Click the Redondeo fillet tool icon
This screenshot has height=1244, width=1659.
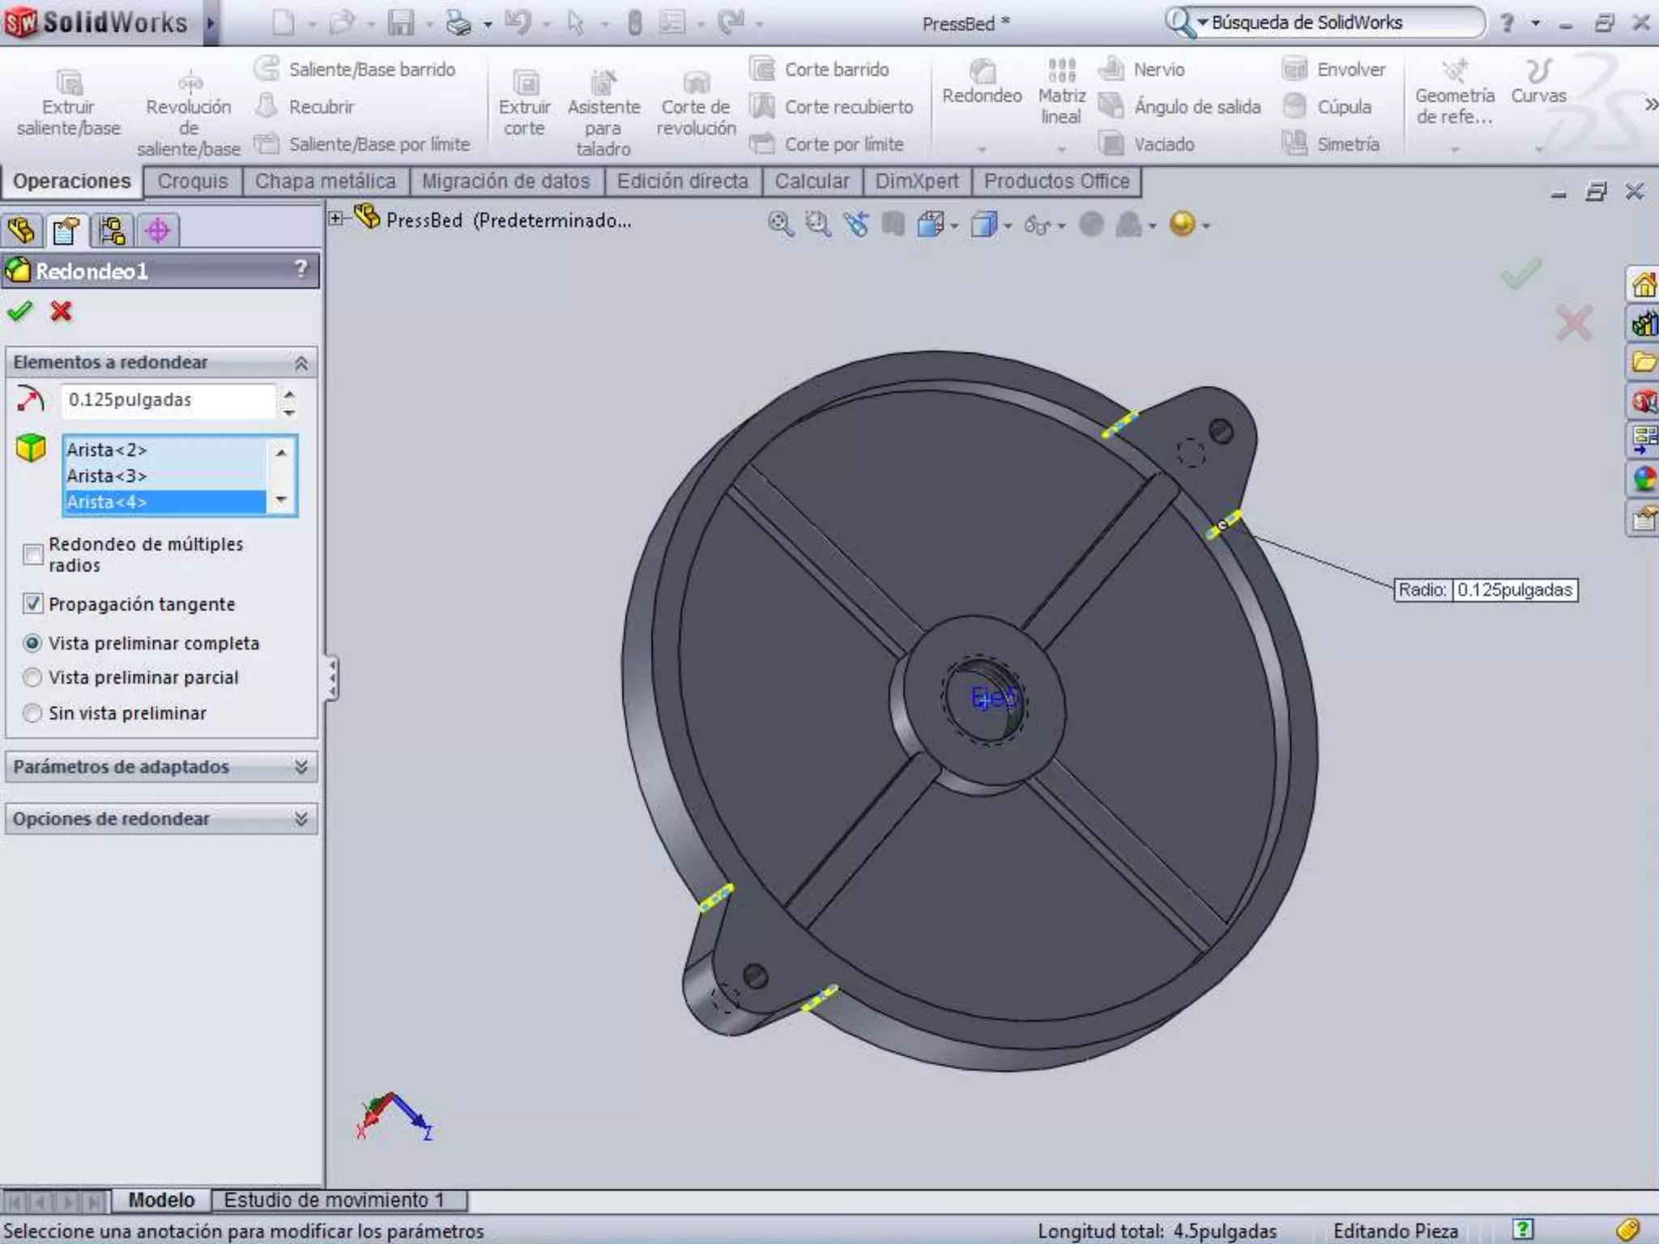click(982, 73)
